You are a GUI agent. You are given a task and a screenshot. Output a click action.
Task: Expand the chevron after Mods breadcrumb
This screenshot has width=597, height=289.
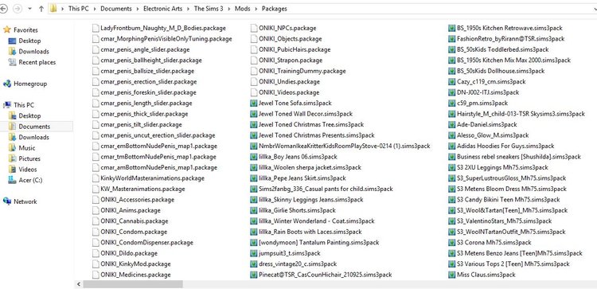pyautogui.click(x=256, y=9)
